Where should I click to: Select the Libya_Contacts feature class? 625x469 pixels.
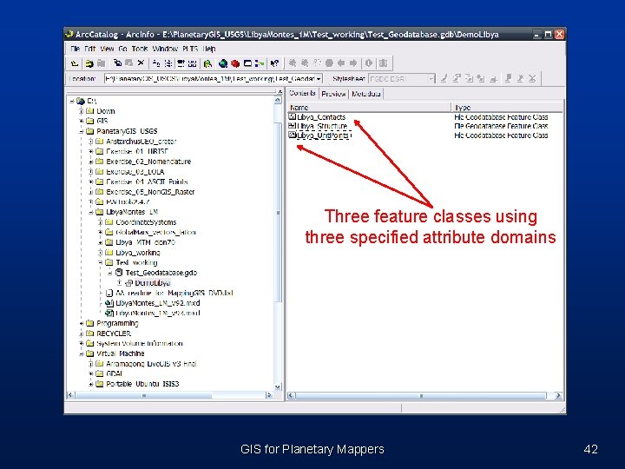318,117
